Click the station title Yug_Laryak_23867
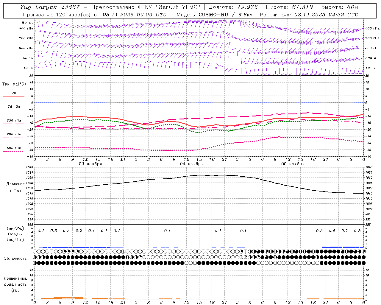381x305 pixels. coord(50,7)
